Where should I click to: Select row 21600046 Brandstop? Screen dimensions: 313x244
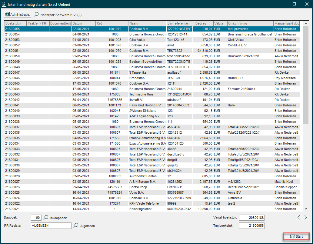pos(152,78)
